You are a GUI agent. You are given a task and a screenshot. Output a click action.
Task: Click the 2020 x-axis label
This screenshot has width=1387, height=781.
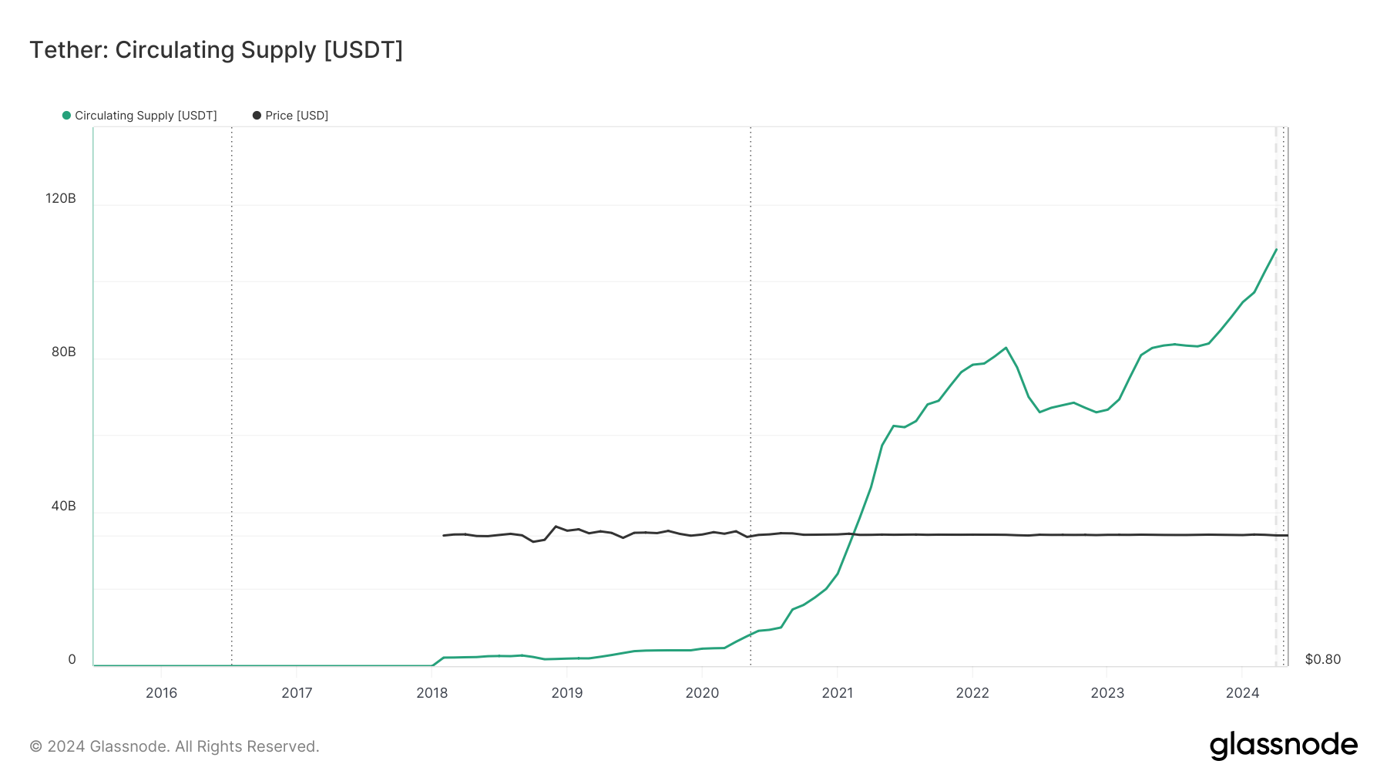[x=702, y=692]
